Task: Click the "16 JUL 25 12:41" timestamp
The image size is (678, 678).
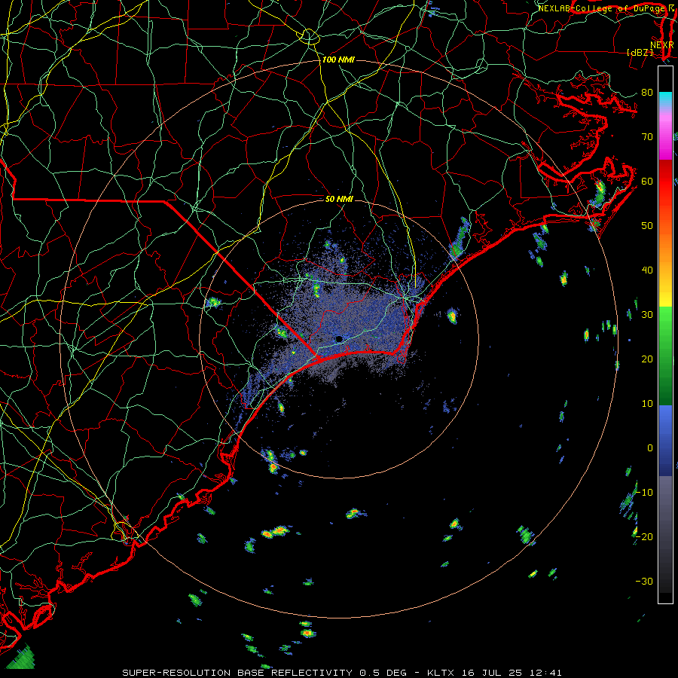Action: coord(512,673)
